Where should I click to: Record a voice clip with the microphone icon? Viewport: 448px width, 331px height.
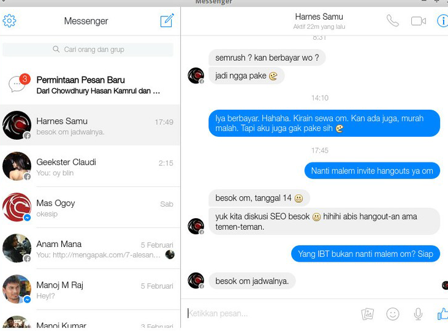point(418,314)
